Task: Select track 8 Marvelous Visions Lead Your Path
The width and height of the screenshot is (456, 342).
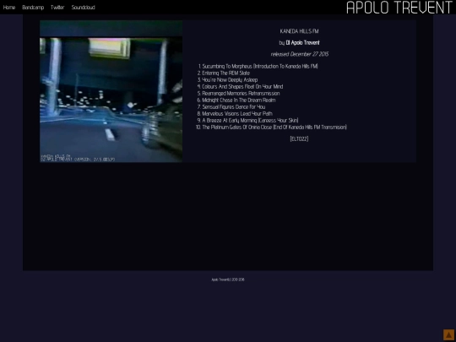Action: (237, 114)
